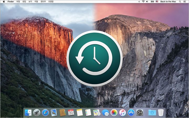The width and height of the screenshot is (189, 118).
Task: Open the 파일 menu
Action: pyautogui.click(x=18, y=2)
